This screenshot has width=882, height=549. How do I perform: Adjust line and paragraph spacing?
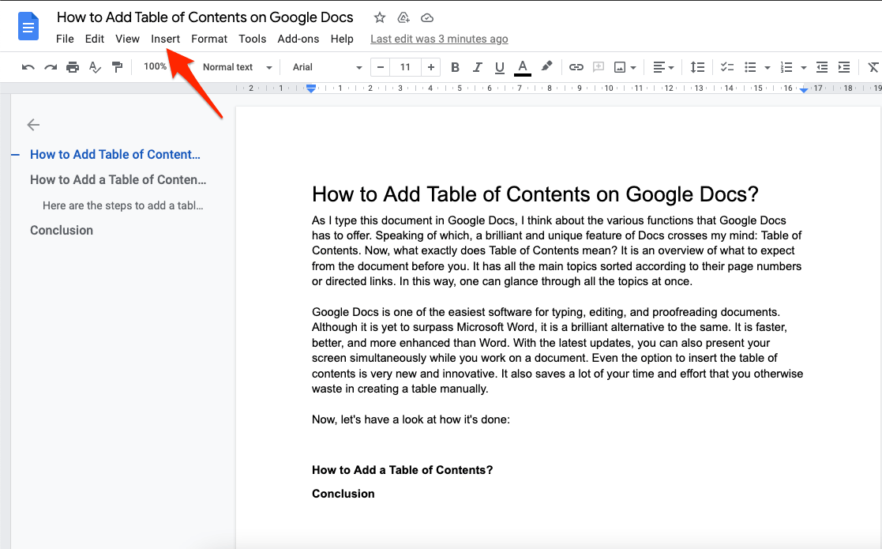tap(697, 67)
